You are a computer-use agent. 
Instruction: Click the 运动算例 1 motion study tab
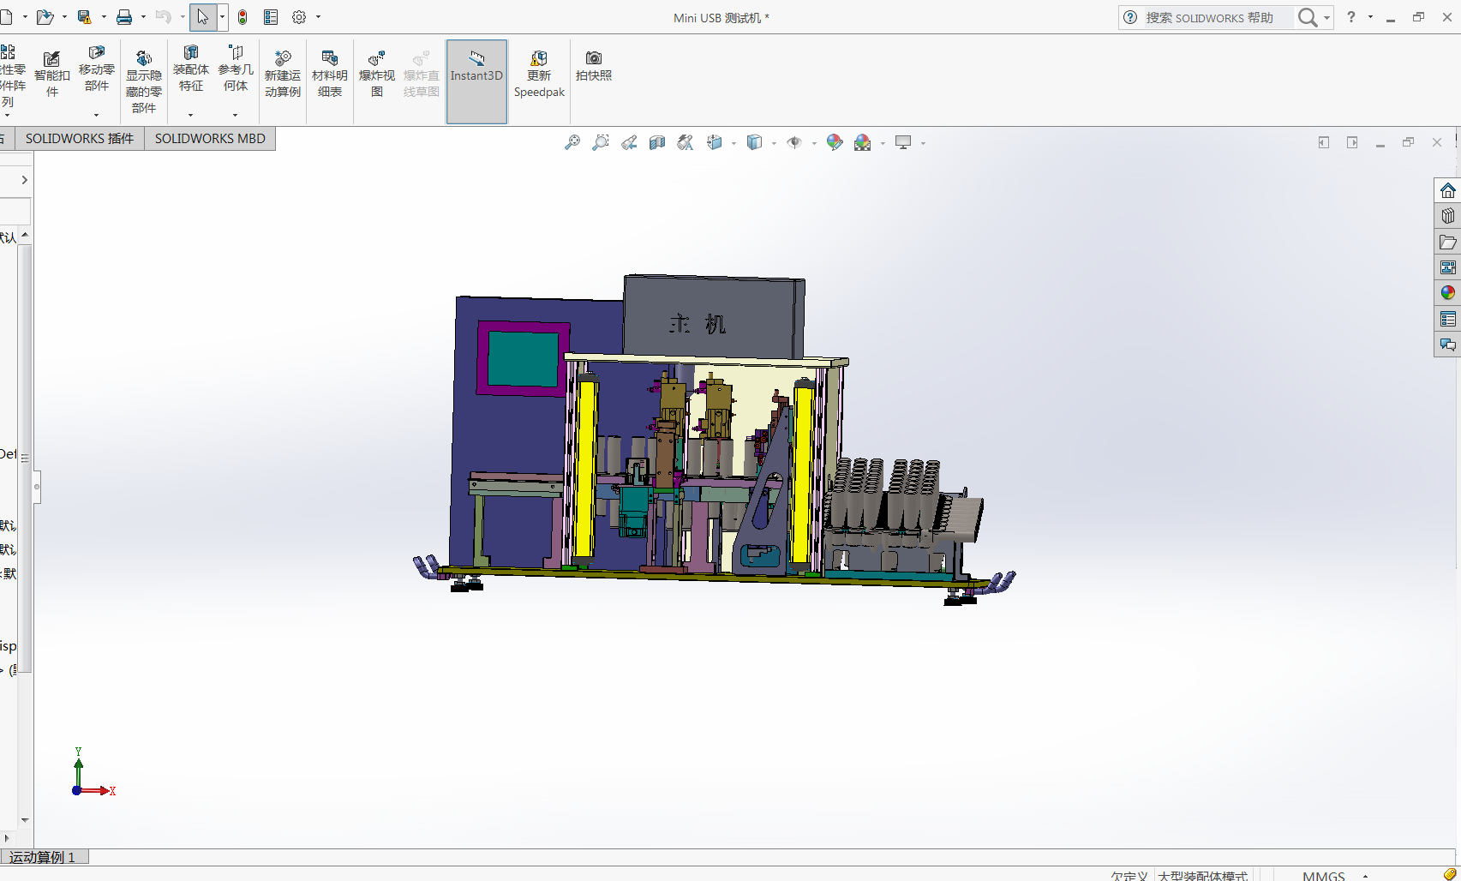pyautogui.click(x=43, y=857)
